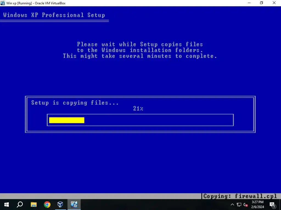Click the VirtualBox window title icon
This screenshot has height=210, width=281.
click(x=3, y=3)
